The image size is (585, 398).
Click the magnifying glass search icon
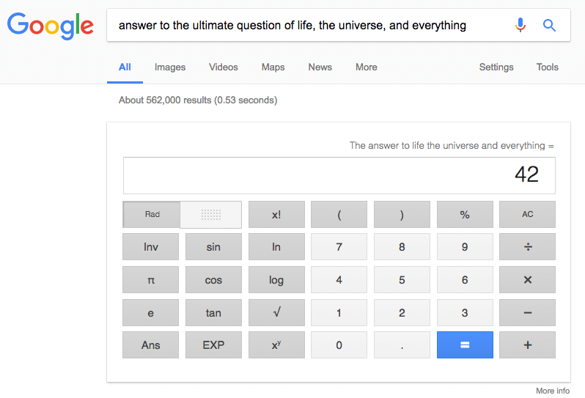(x=549, y=26)
